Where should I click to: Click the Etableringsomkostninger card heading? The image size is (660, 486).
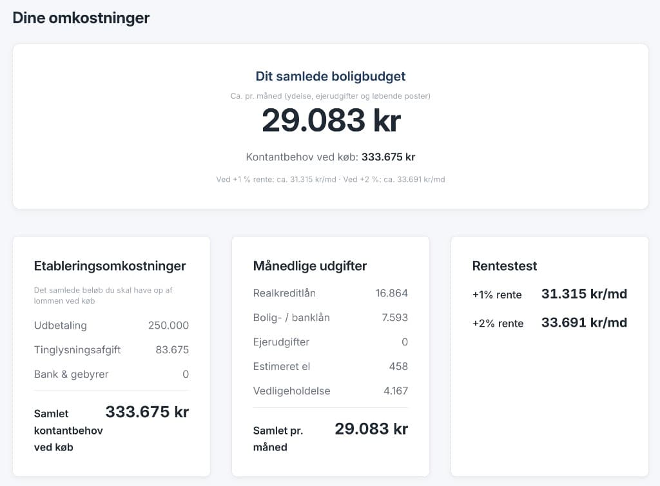[x=110, y=266]
